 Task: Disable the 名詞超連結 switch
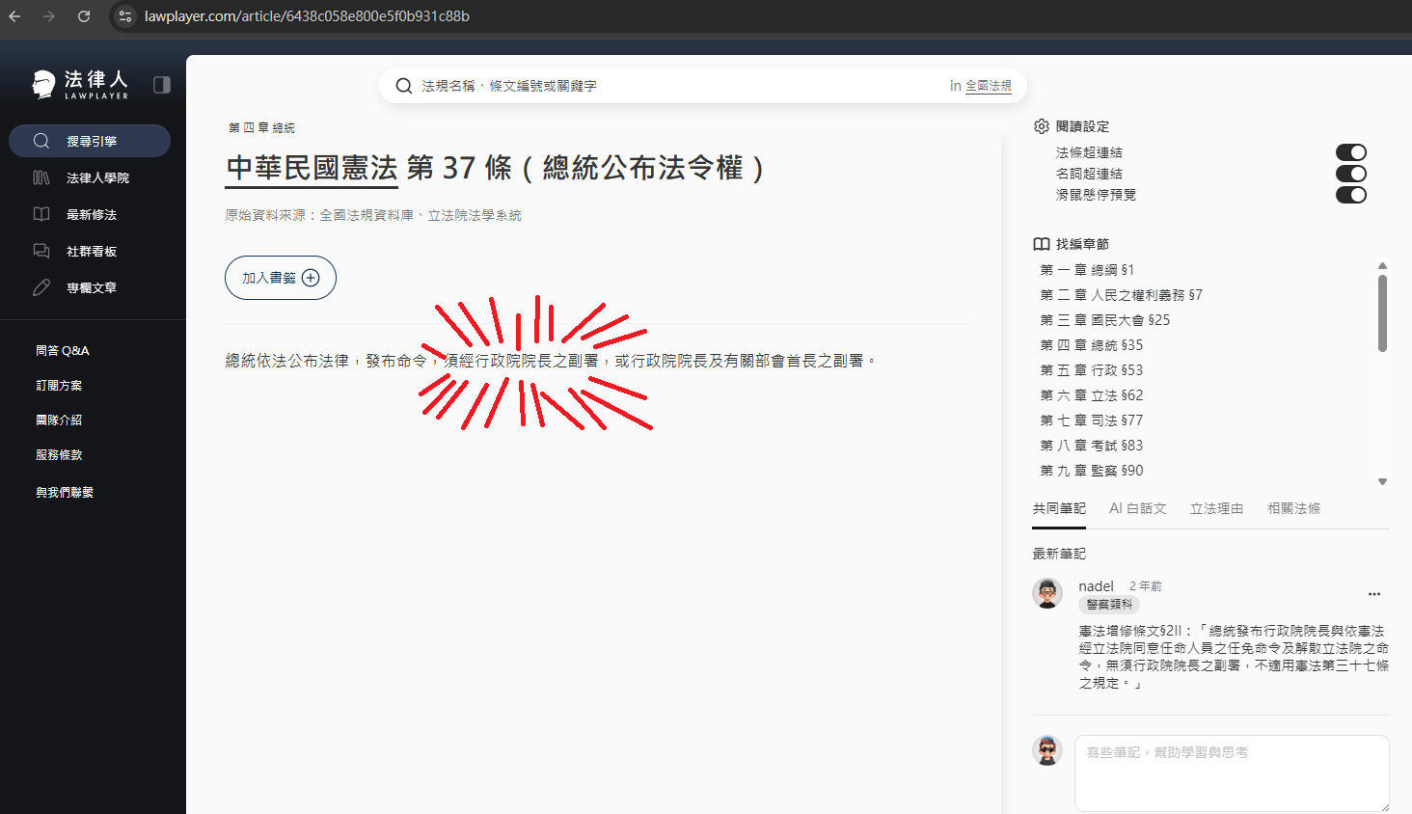pyautogui.click(x=1350, y=174)
